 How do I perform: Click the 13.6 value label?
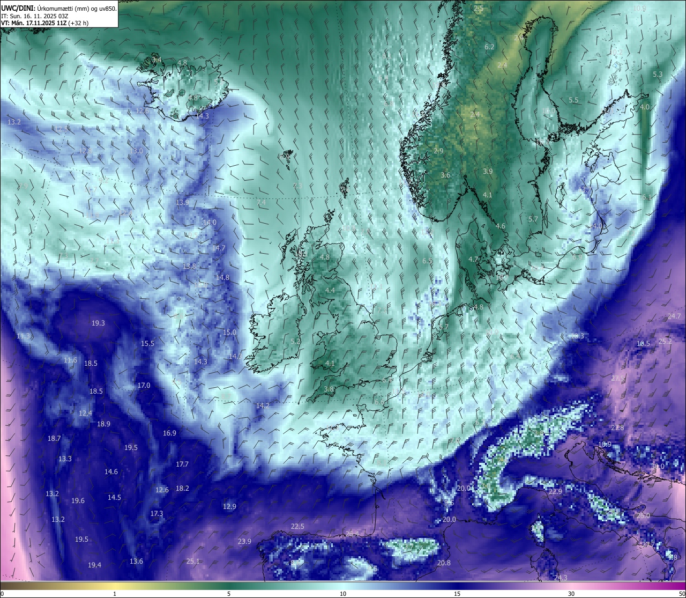(136, 561)
